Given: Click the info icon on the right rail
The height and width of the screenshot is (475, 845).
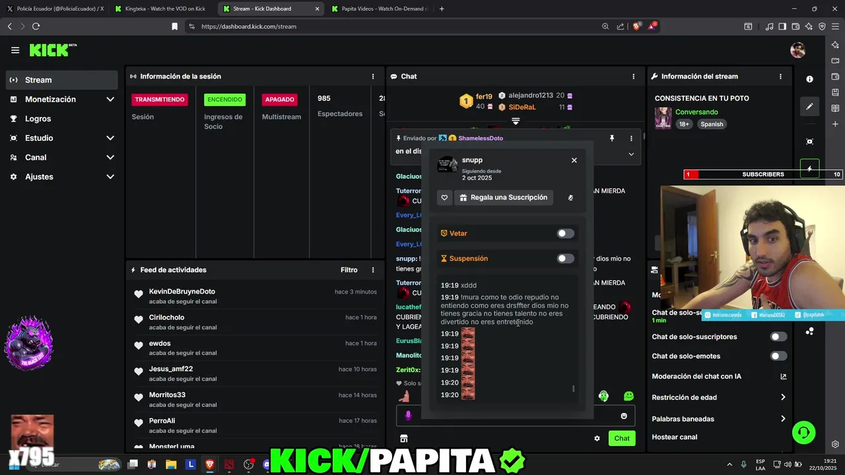Looking at the screenshot, I should [x=809, y=79].
